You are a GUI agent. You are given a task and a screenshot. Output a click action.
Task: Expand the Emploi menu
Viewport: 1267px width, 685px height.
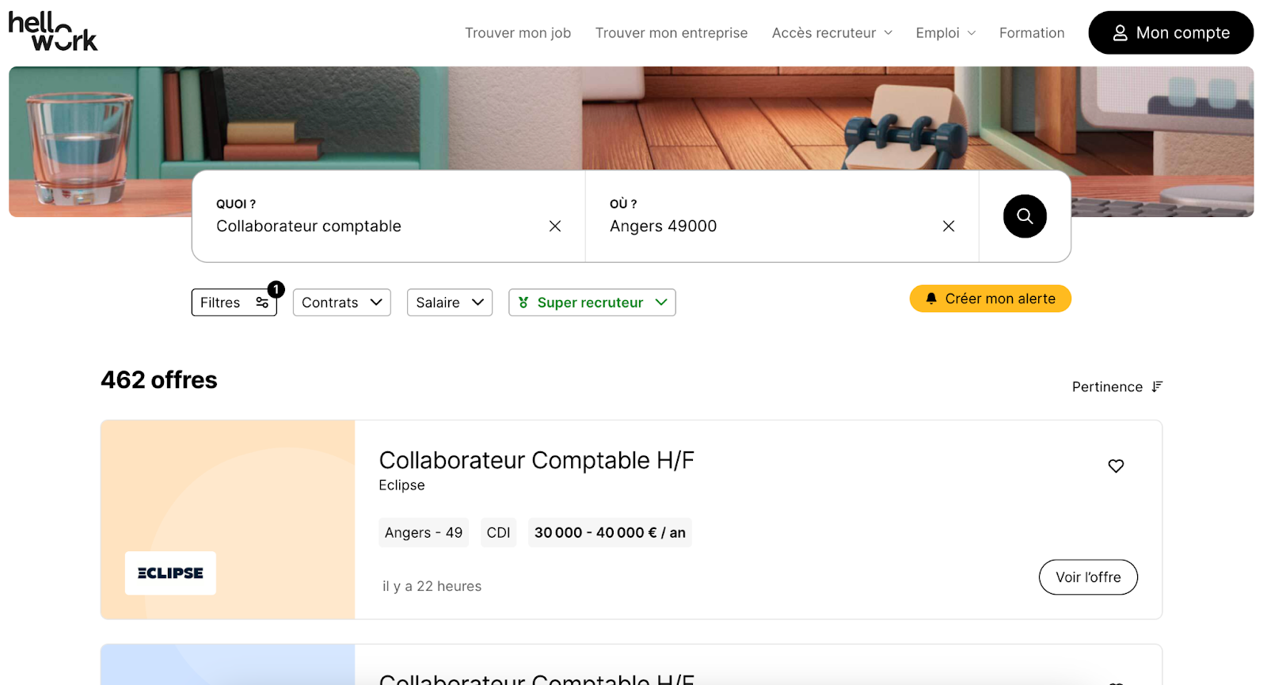coord(945,33)
